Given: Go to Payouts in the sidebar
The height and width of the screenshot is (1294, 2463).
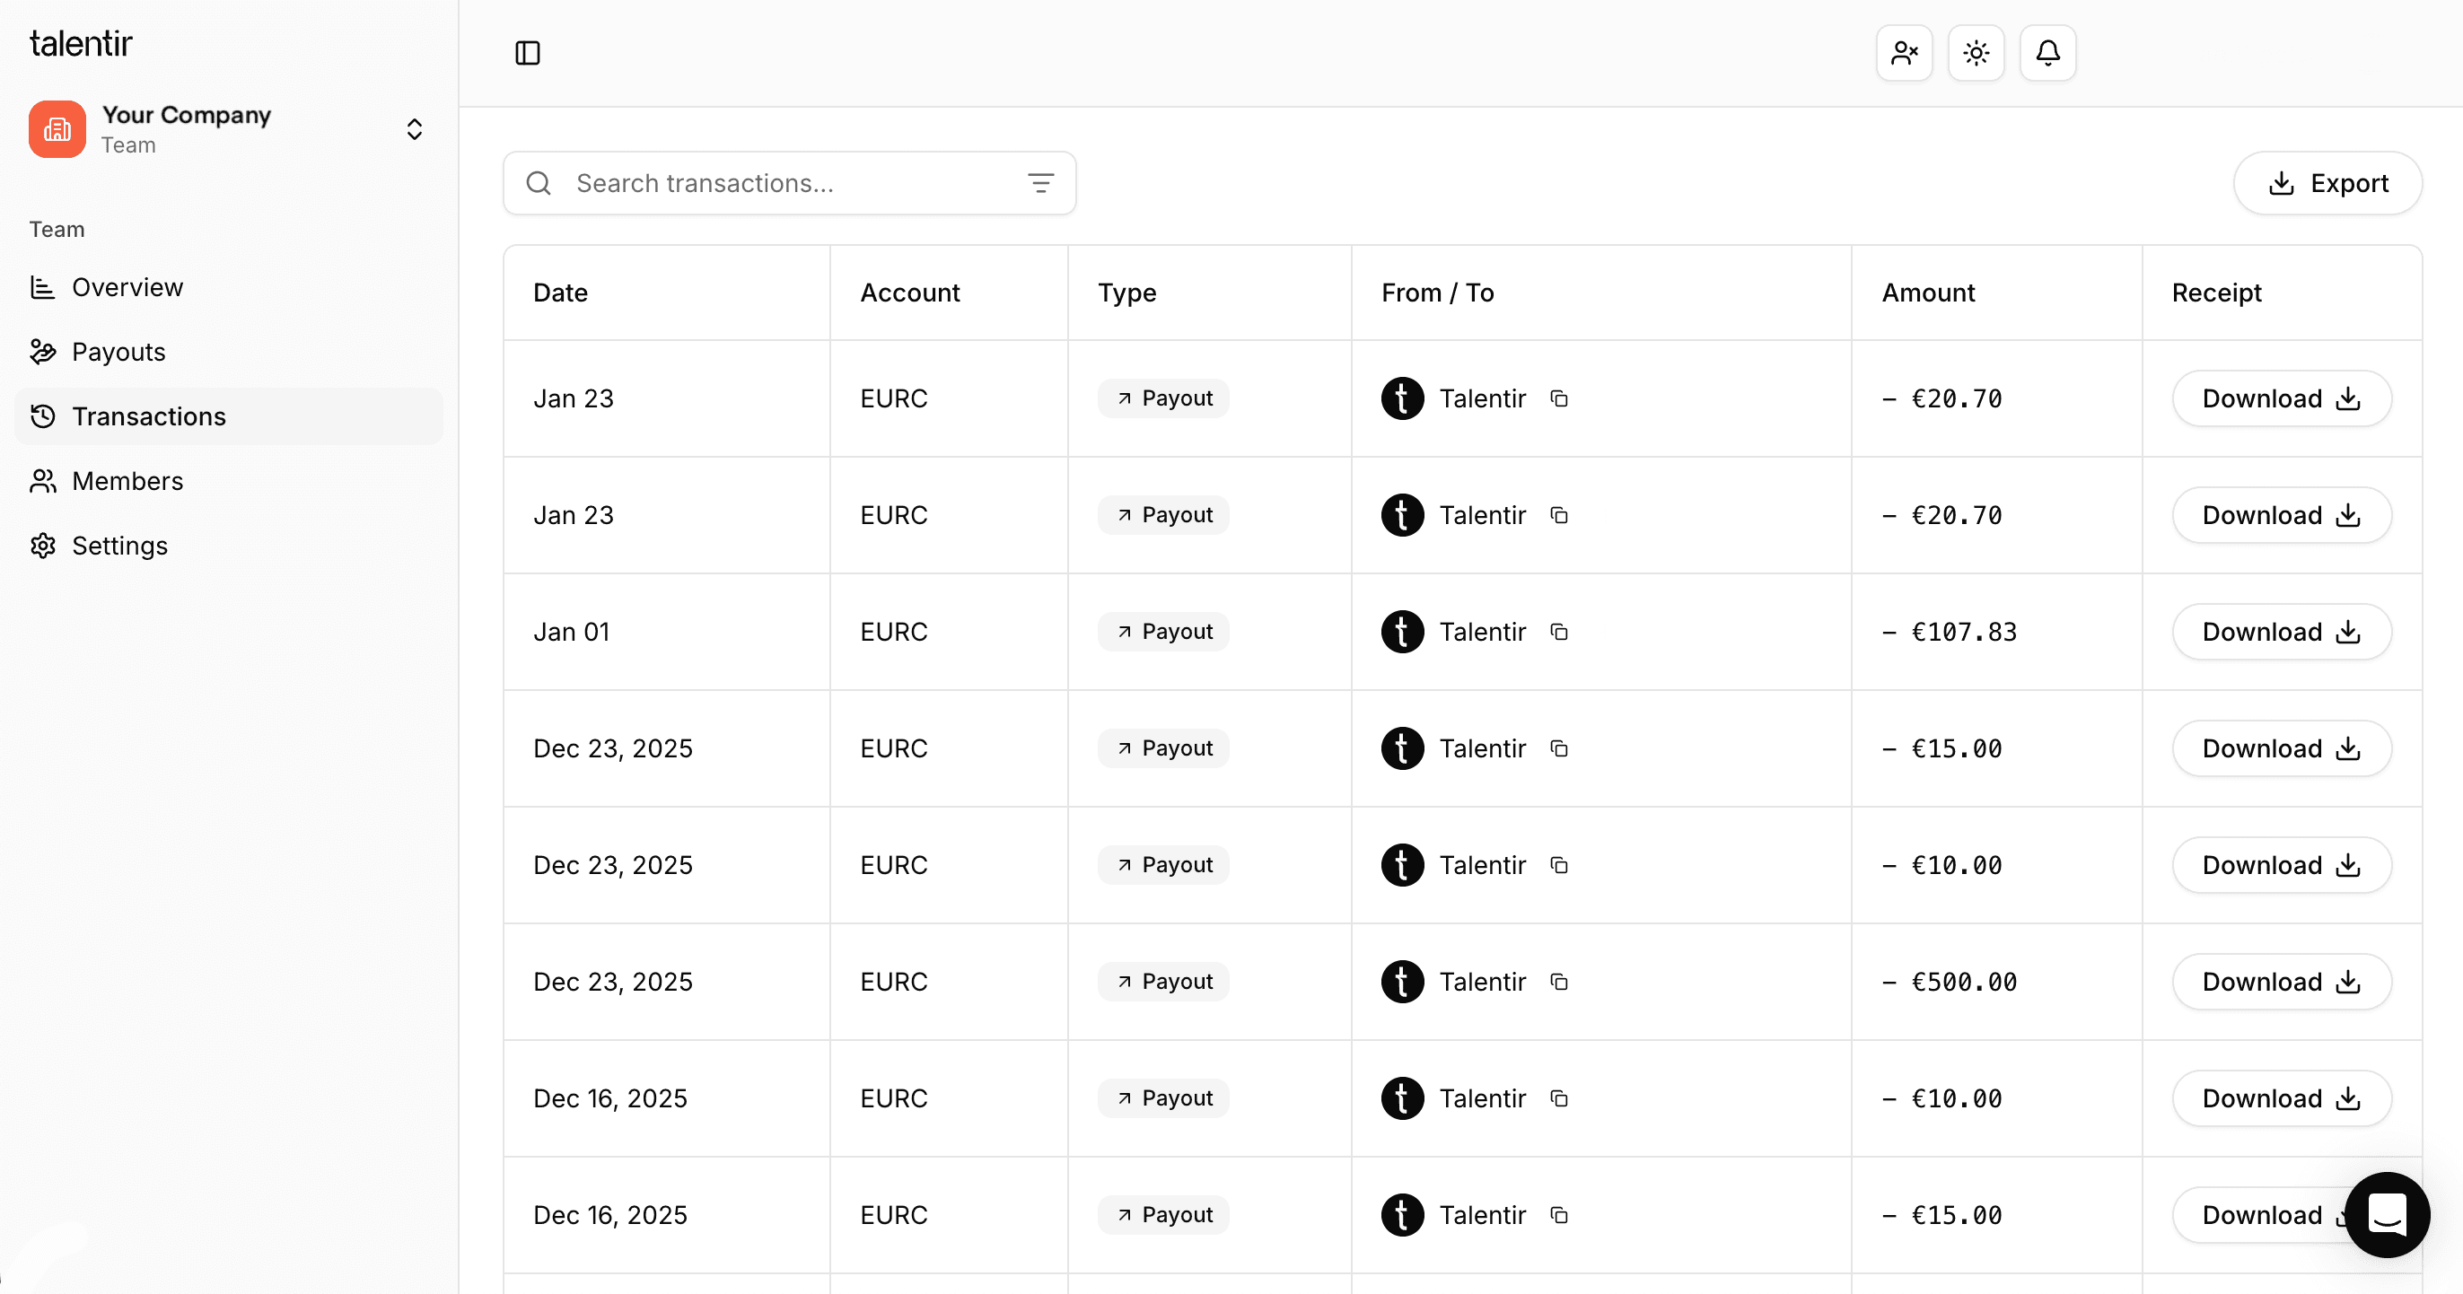Looking at the screenshot, I should [x=118, y=352].
